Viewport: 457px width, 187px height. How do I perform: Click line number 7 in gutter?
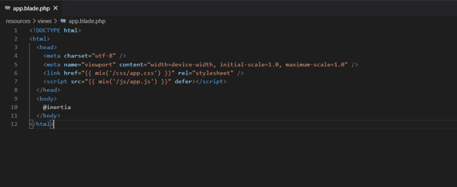click(16, 82)
